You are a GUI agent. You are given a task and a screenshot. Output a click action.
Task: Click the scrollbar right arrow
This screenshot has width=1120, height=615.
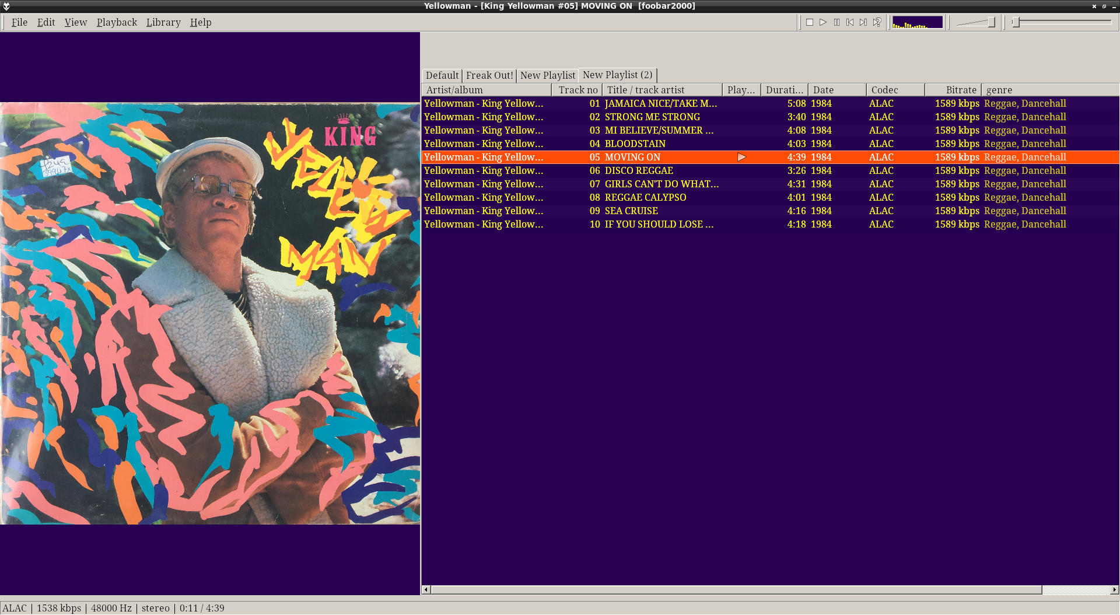pyautogui.click(x=1114, y=590)
